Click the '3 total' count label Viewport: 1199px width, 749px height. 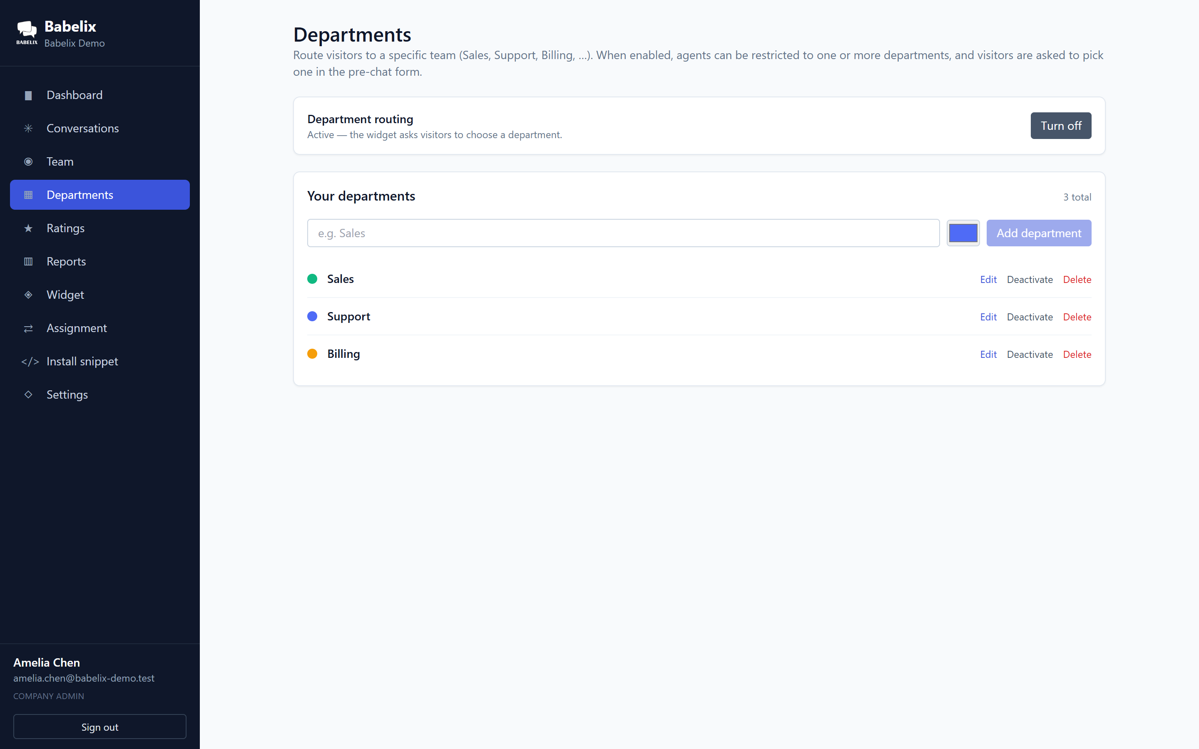point(1077,197)
